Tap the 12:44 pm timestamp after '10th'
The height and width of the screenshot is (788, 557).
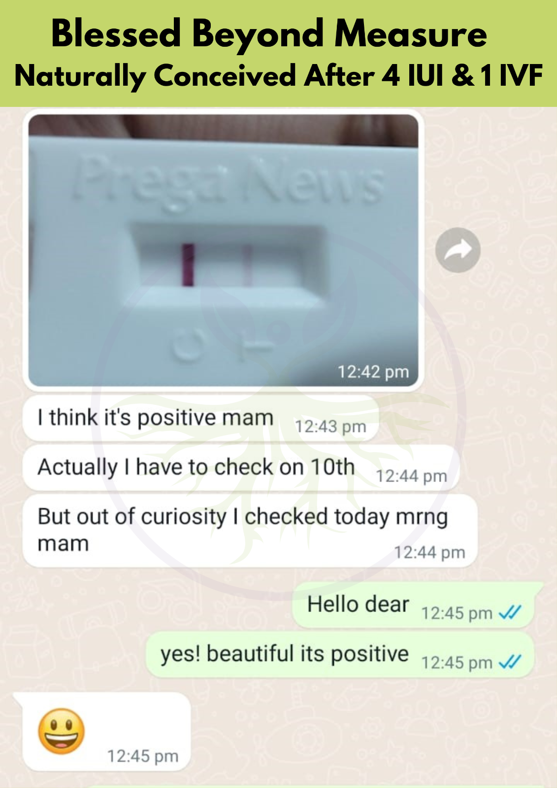[x=412, y=476]
